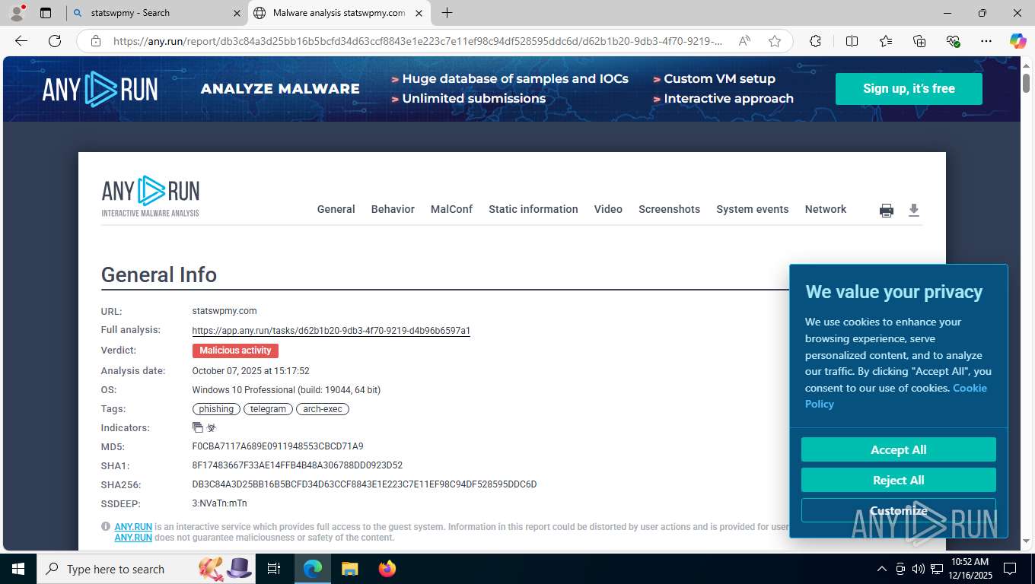Image resolution: width=1035 pixels, height=584 pixels.
Task: Go to the Static information section
Action: coord(533,209)
